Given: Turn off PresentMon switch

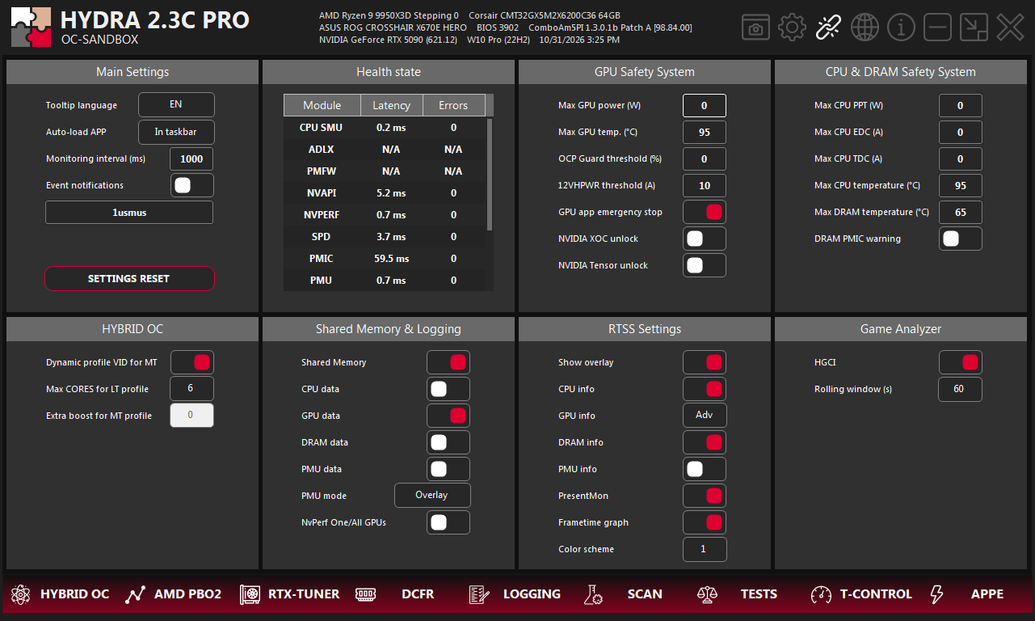Looking at the screenshot, I should 705,496.
